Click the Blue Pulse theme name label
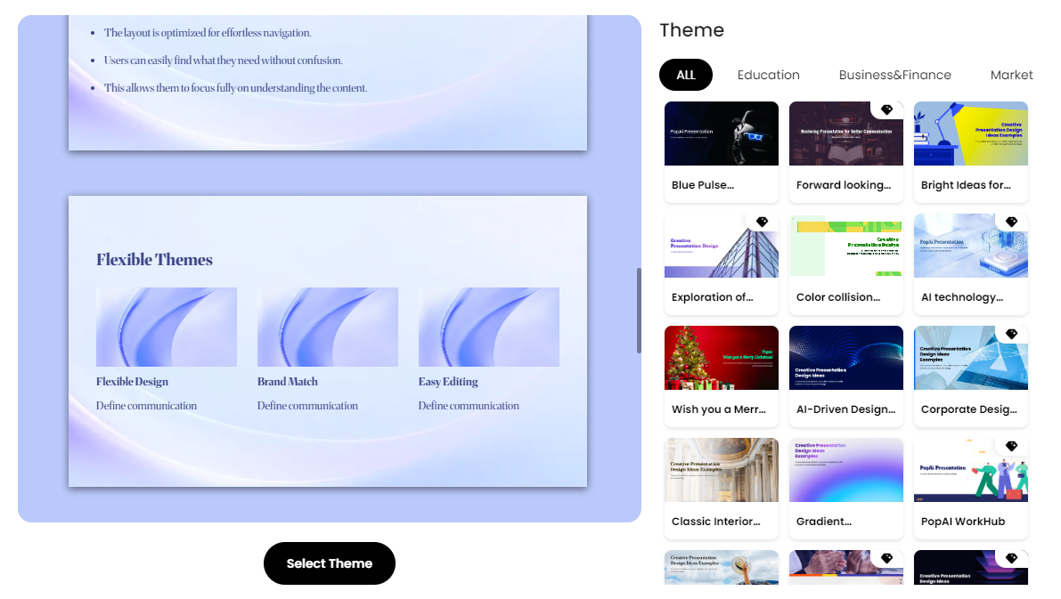 coord(702,184)
